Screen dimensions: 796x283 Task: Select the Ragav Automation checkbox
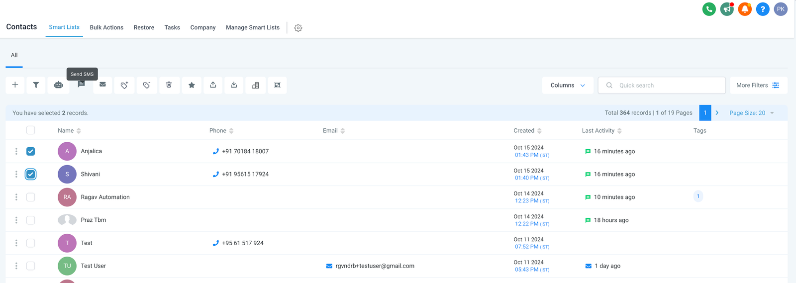(x=31, y=197)
